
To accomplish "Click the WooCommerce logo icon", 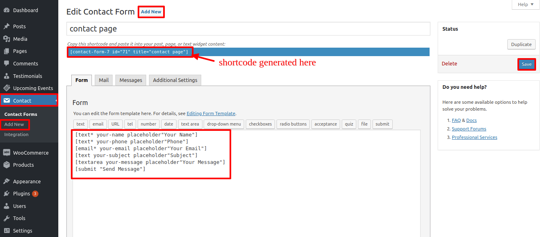I will click(6, 153).
